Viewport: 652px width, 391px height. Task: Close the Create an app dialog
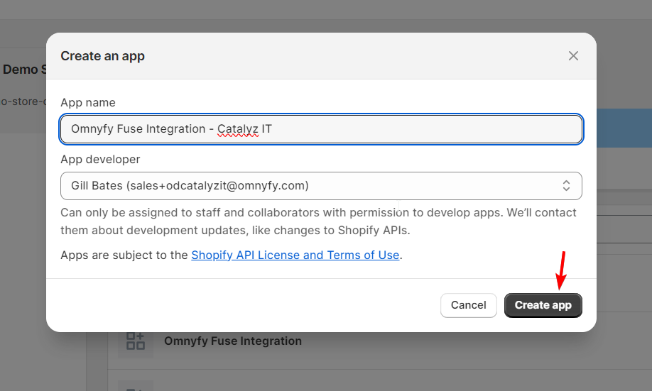coord(573,55)
